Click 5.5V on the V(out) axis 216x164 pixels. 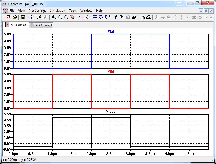tap(7, 114)
